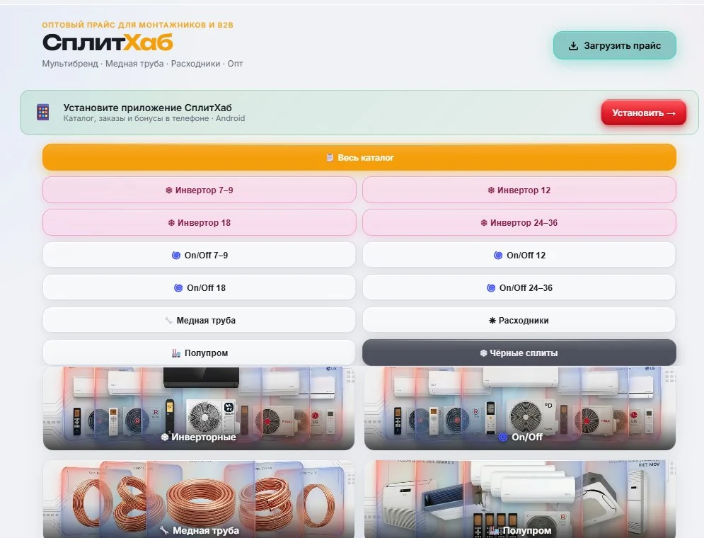Screen dimensions: 704x538
Task: Click the swirl icon on On/Off card
Action: (x=503, y=437)
